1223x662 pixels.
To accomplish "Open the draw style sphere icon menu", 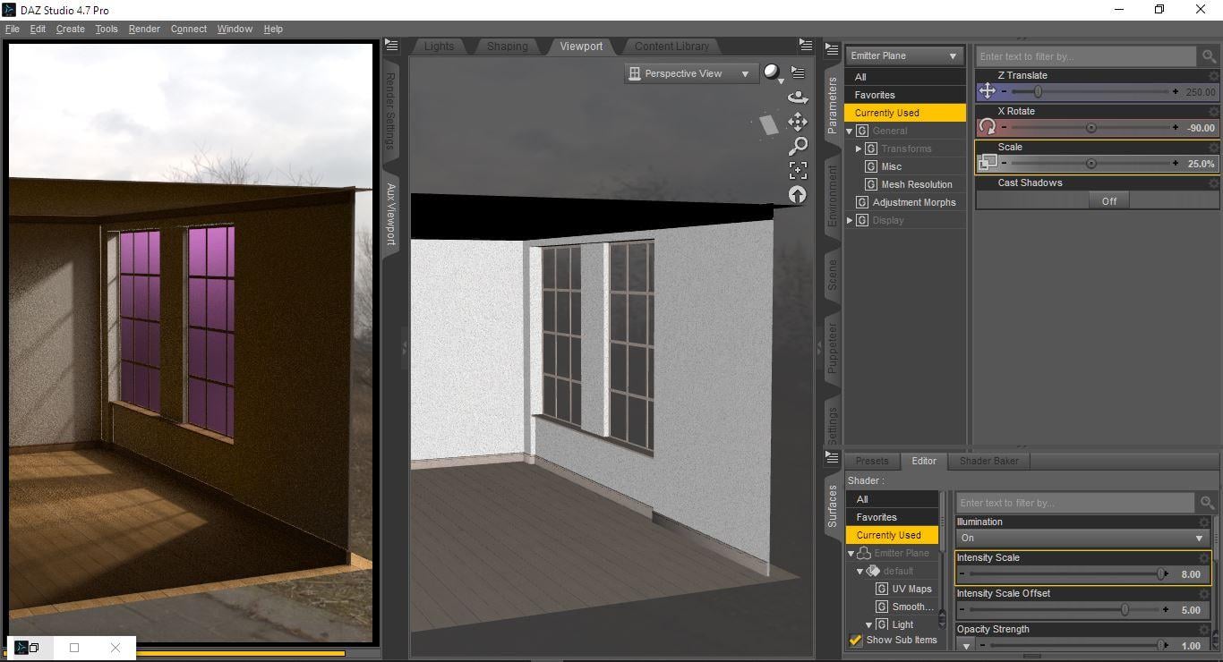I will click(x=772, y=73).
